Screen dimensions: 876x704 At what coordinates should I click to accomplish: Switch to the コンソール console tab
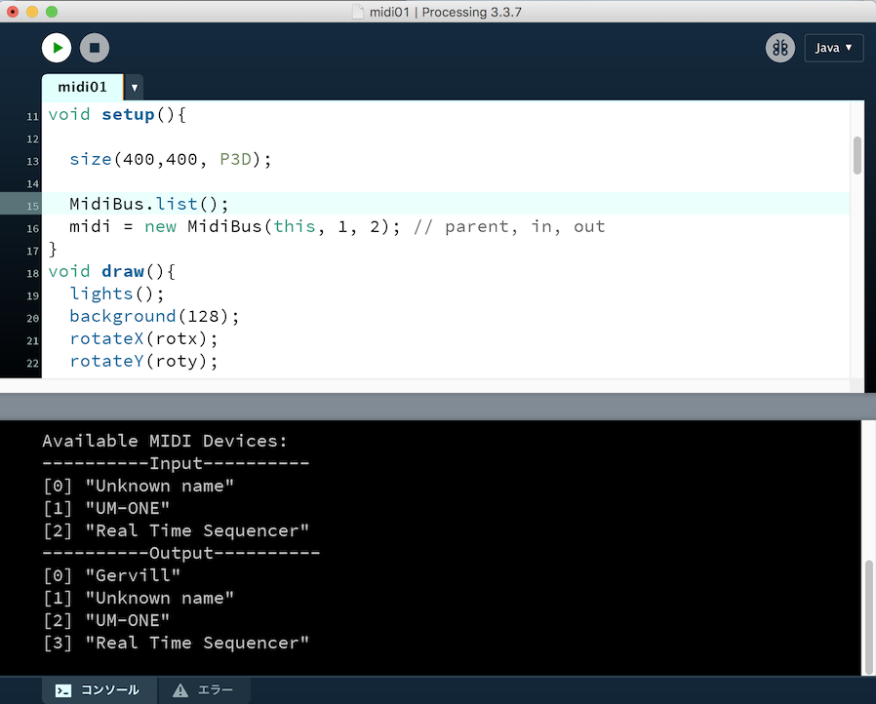pyautogui.click(x=98, y=690)
